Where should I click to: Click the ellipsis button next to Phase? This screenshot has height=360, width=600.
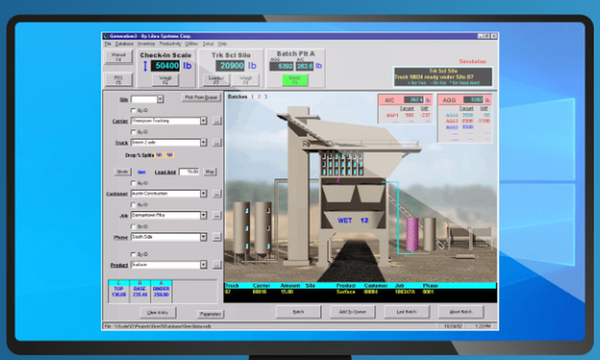217,237
